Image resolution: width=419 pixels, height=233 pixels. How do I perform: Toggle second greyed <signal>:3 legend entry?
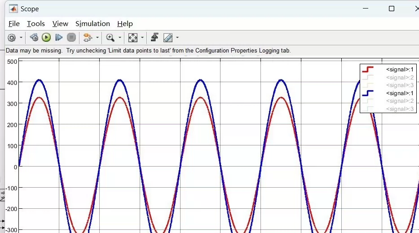coord(400,109)
